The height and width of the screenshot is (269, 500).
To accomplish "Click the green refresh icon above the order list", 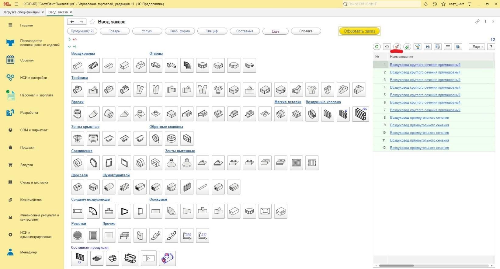I will tap(377, 47).
